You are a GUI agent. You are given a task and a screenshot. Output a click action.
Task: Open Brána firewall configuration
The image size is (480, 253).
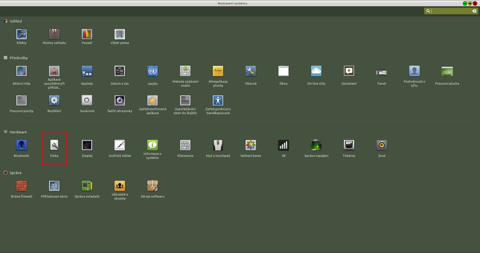click(21, 186)
